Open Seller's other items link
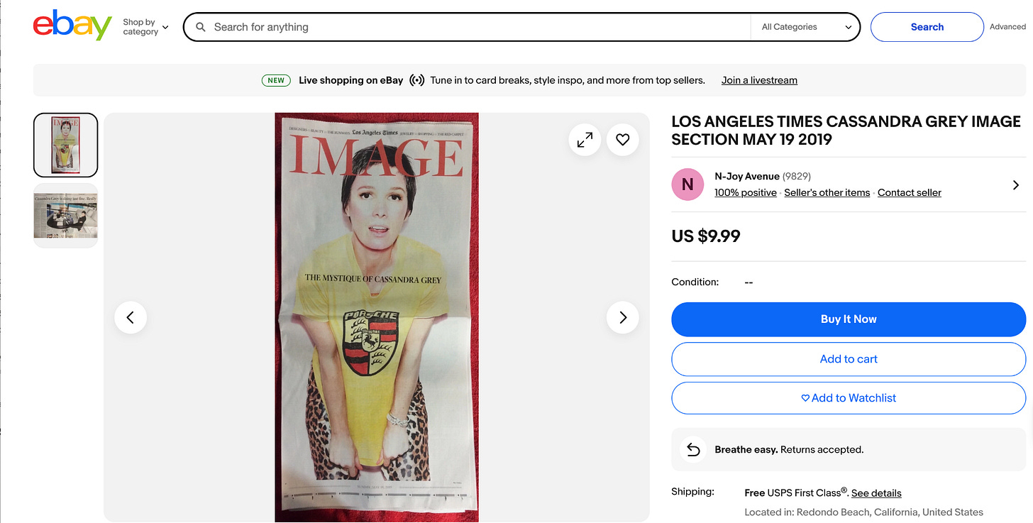This screenshot has height=523, width=1033. pyautogui.click(x=827, y=192)
